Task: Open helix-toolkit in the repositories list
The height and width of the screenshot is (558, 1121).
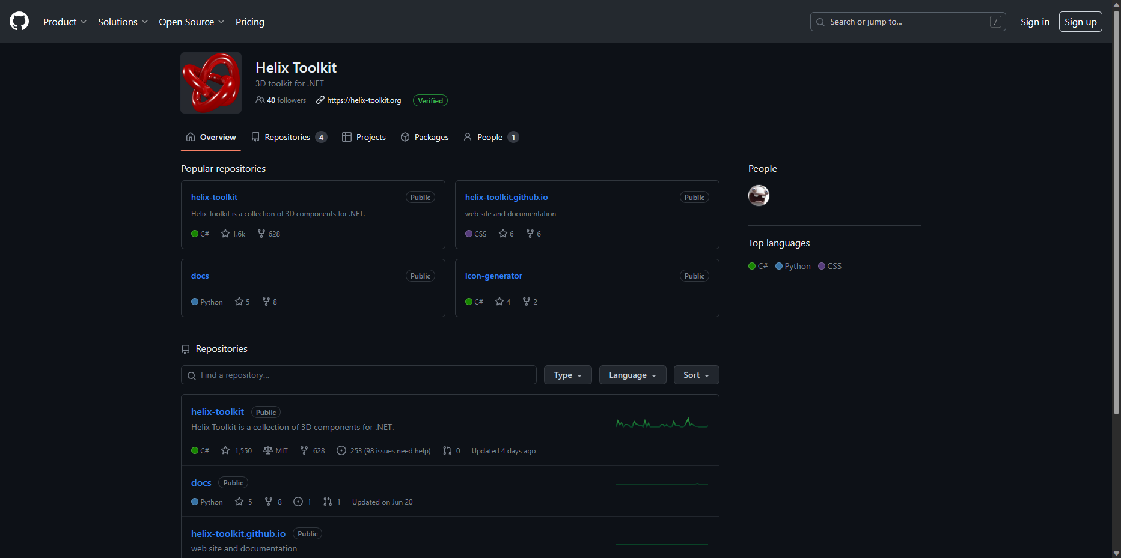Action: tap(218, 411)
